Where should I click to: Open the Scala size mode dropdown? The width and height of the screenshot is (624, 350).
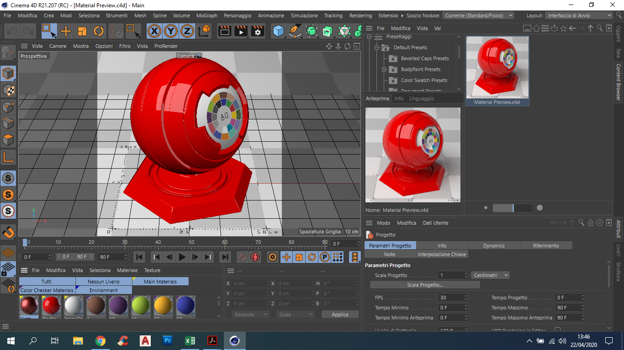coord(295,314)
